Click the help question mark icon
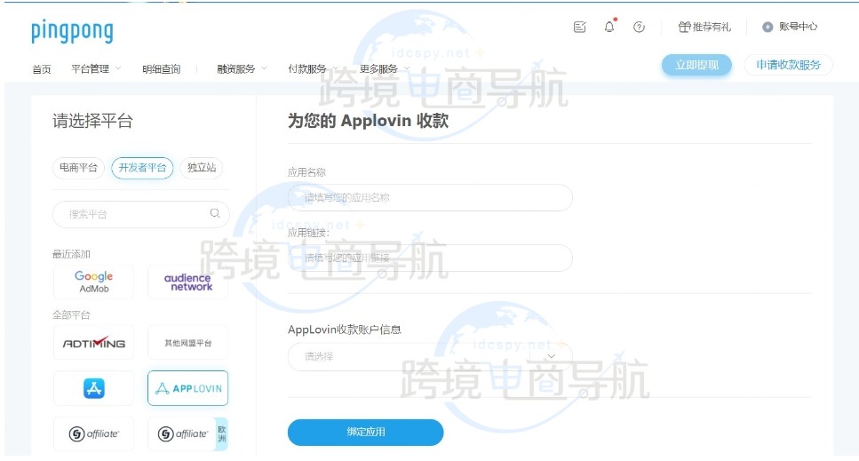This screenshot has width=859, height=461. tap(639, 27)
